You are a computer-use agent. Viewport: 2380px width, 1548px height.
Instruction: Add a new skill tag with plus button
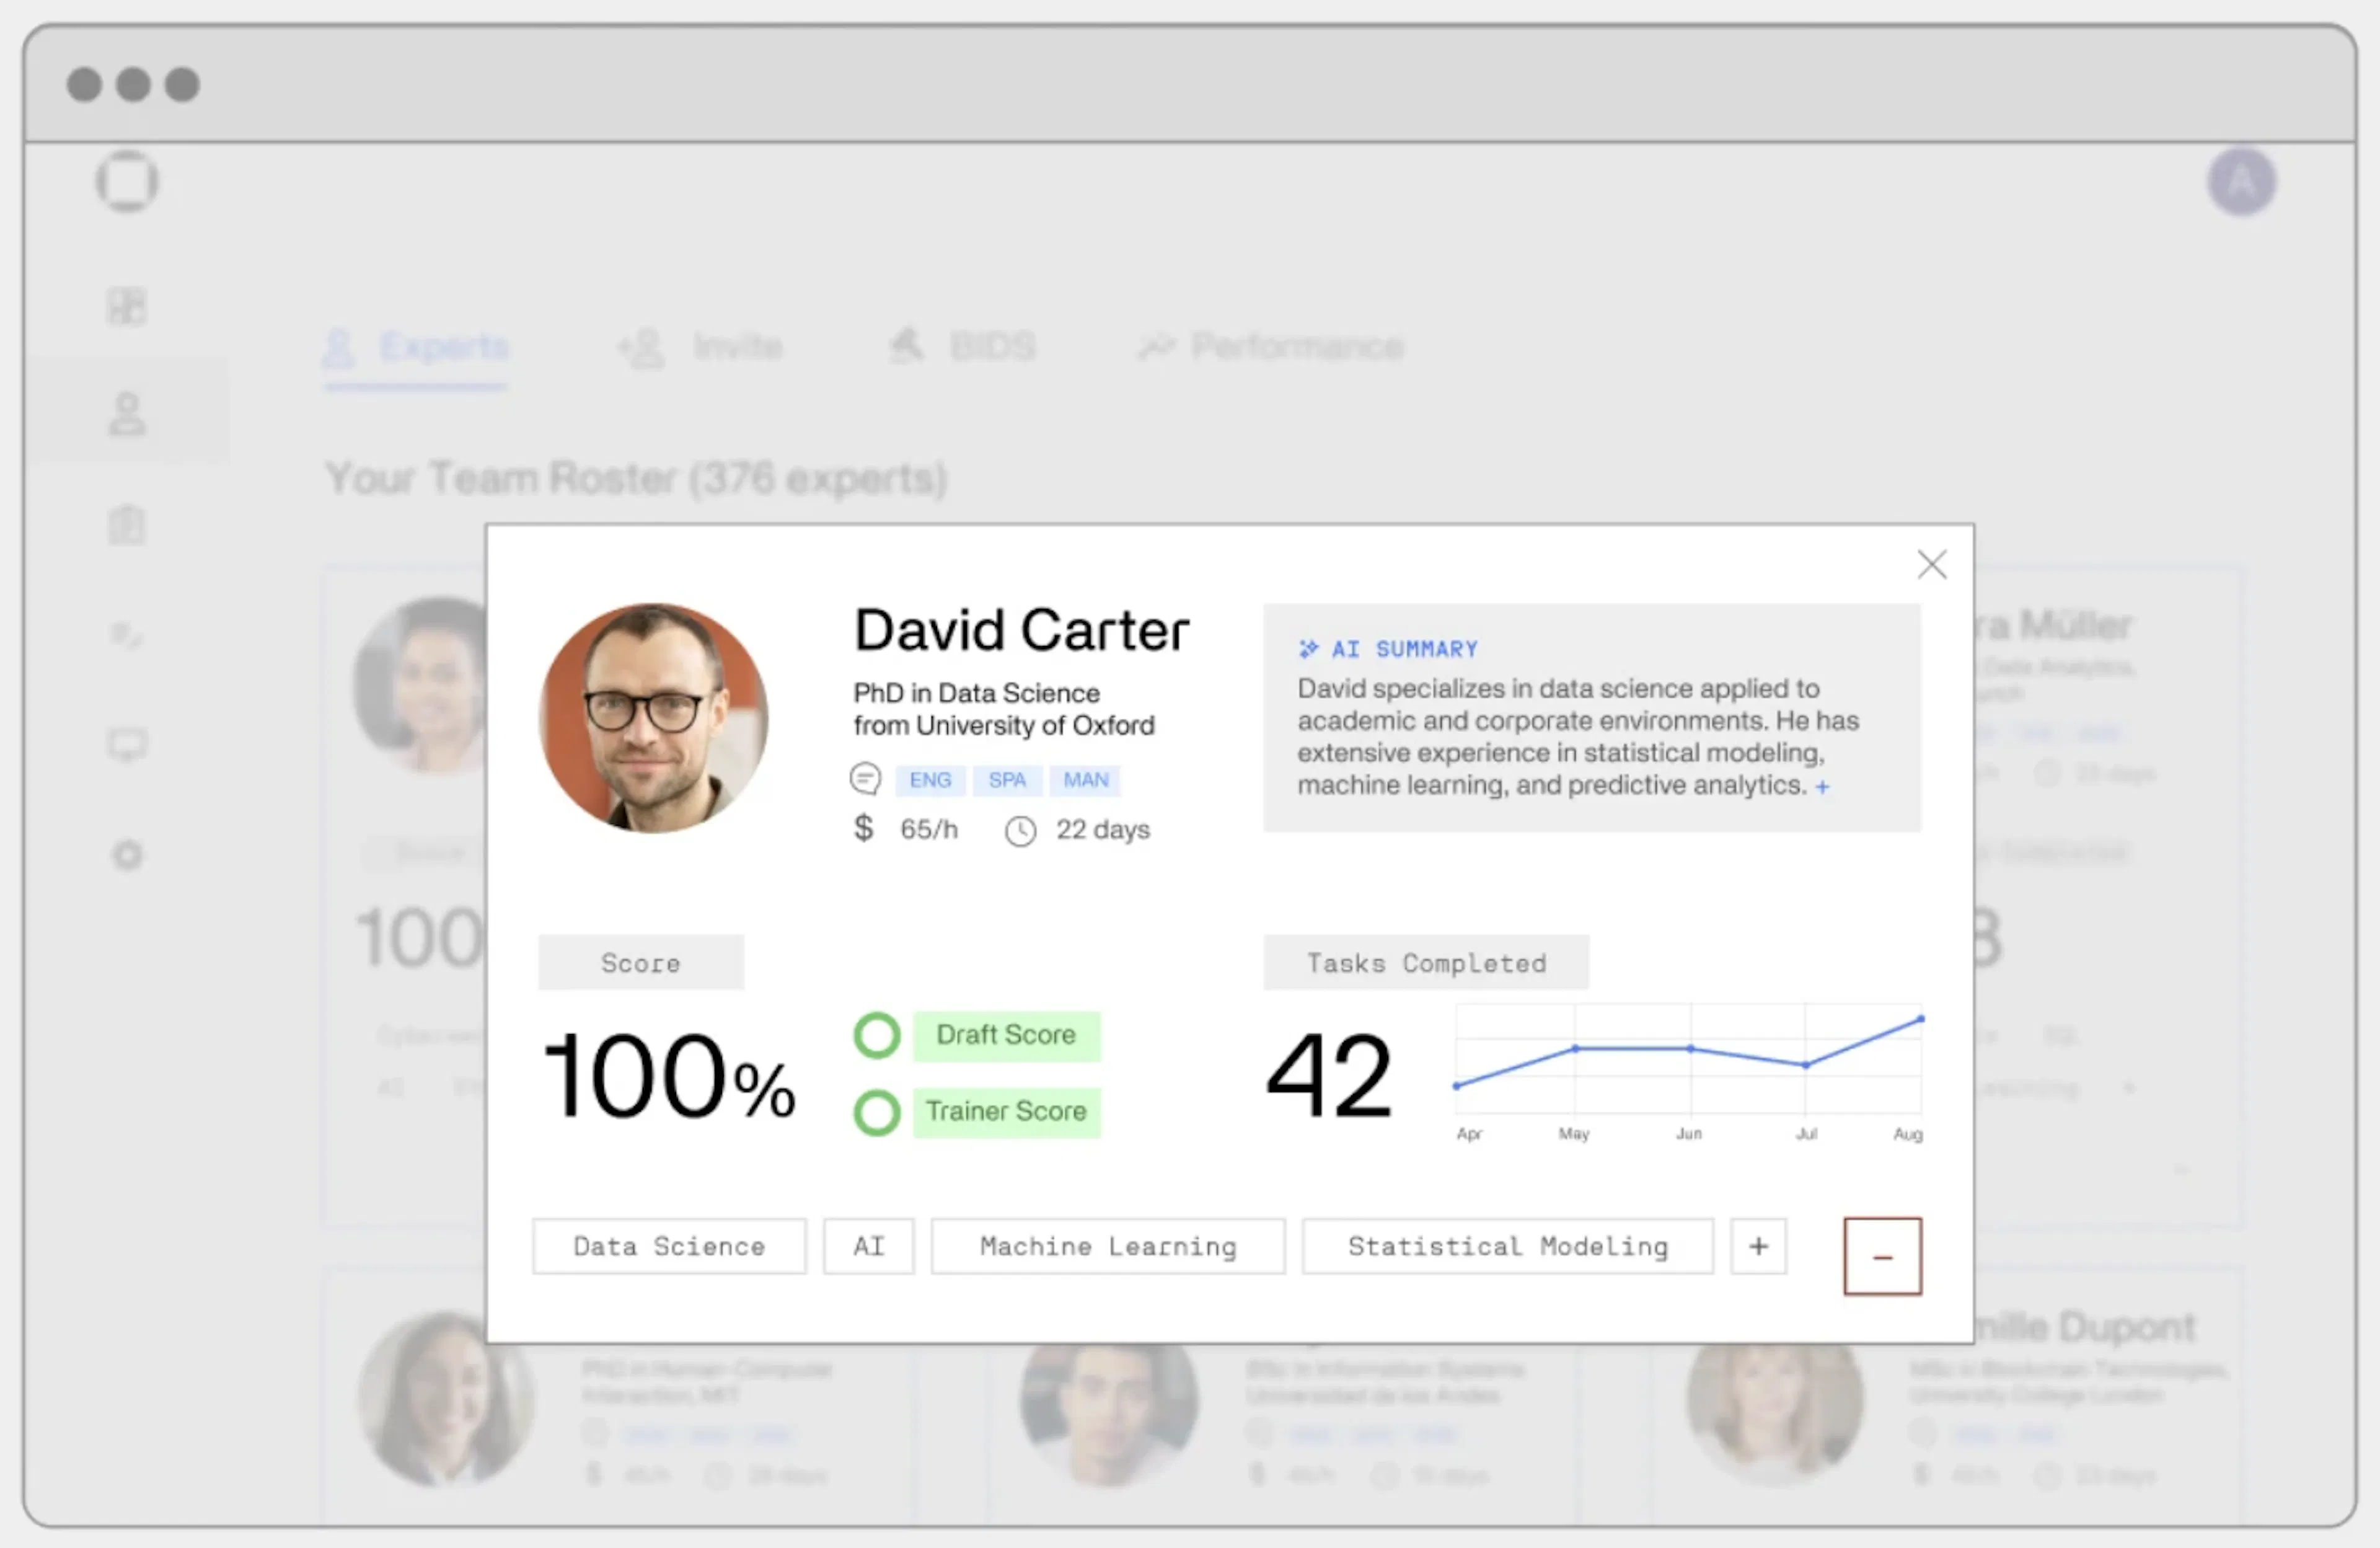[x=1758, y=1246]
